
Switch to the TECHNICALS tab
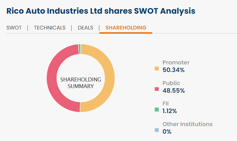49,28
